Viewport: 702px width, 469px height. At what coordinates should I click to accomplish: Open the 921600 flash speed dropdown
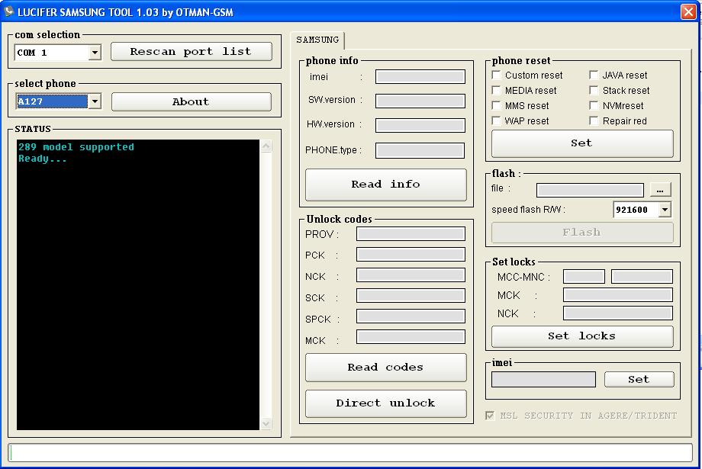pos(665,210)
